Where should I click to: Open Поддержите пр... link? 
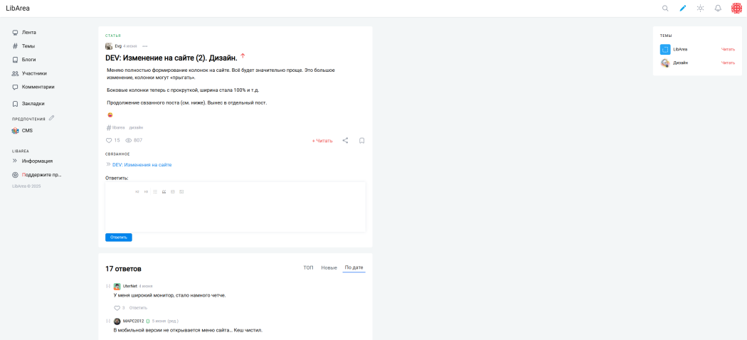(41, 175)
